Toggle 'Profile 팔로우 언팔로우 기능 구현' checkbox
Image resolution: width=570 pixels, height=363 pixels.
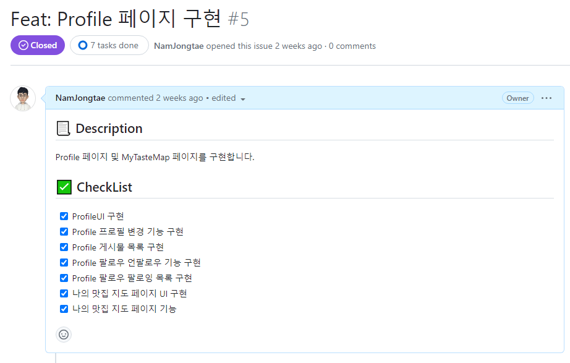[x=64, y=262]
